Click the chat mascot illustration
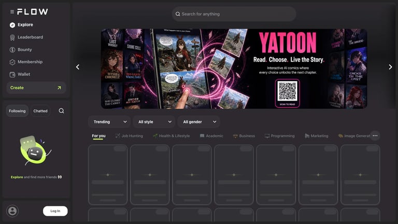This screenshot has height=224, width=398. (x=35, y=150)
